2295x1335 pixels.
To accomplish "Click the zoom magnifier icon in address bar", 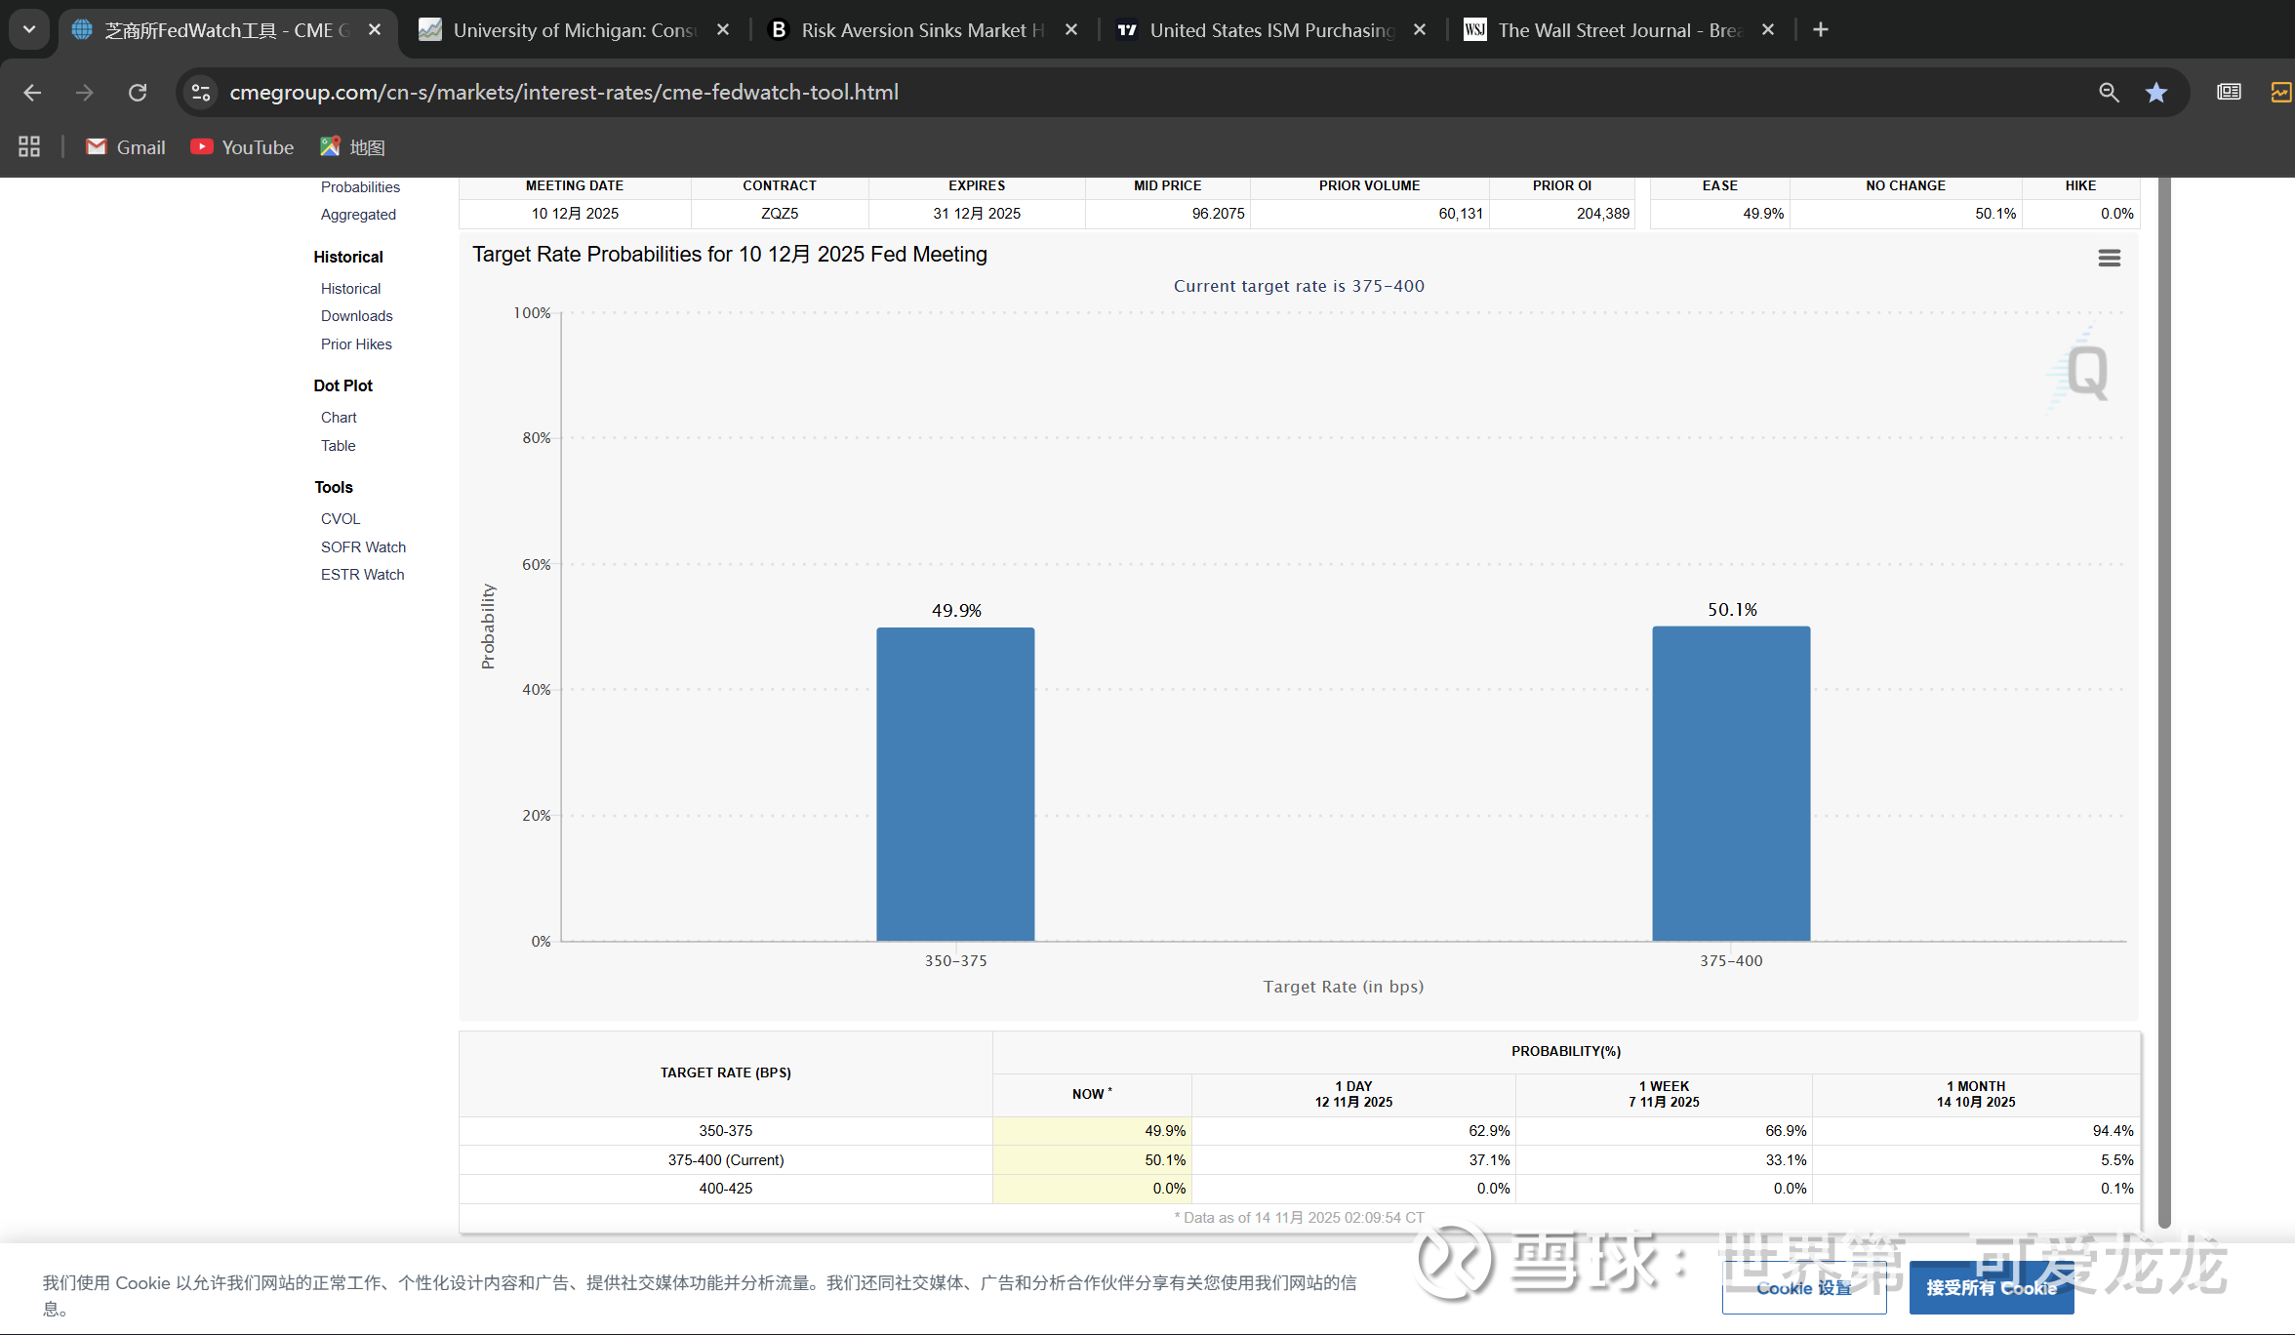I will click(x=2108, y=92).
